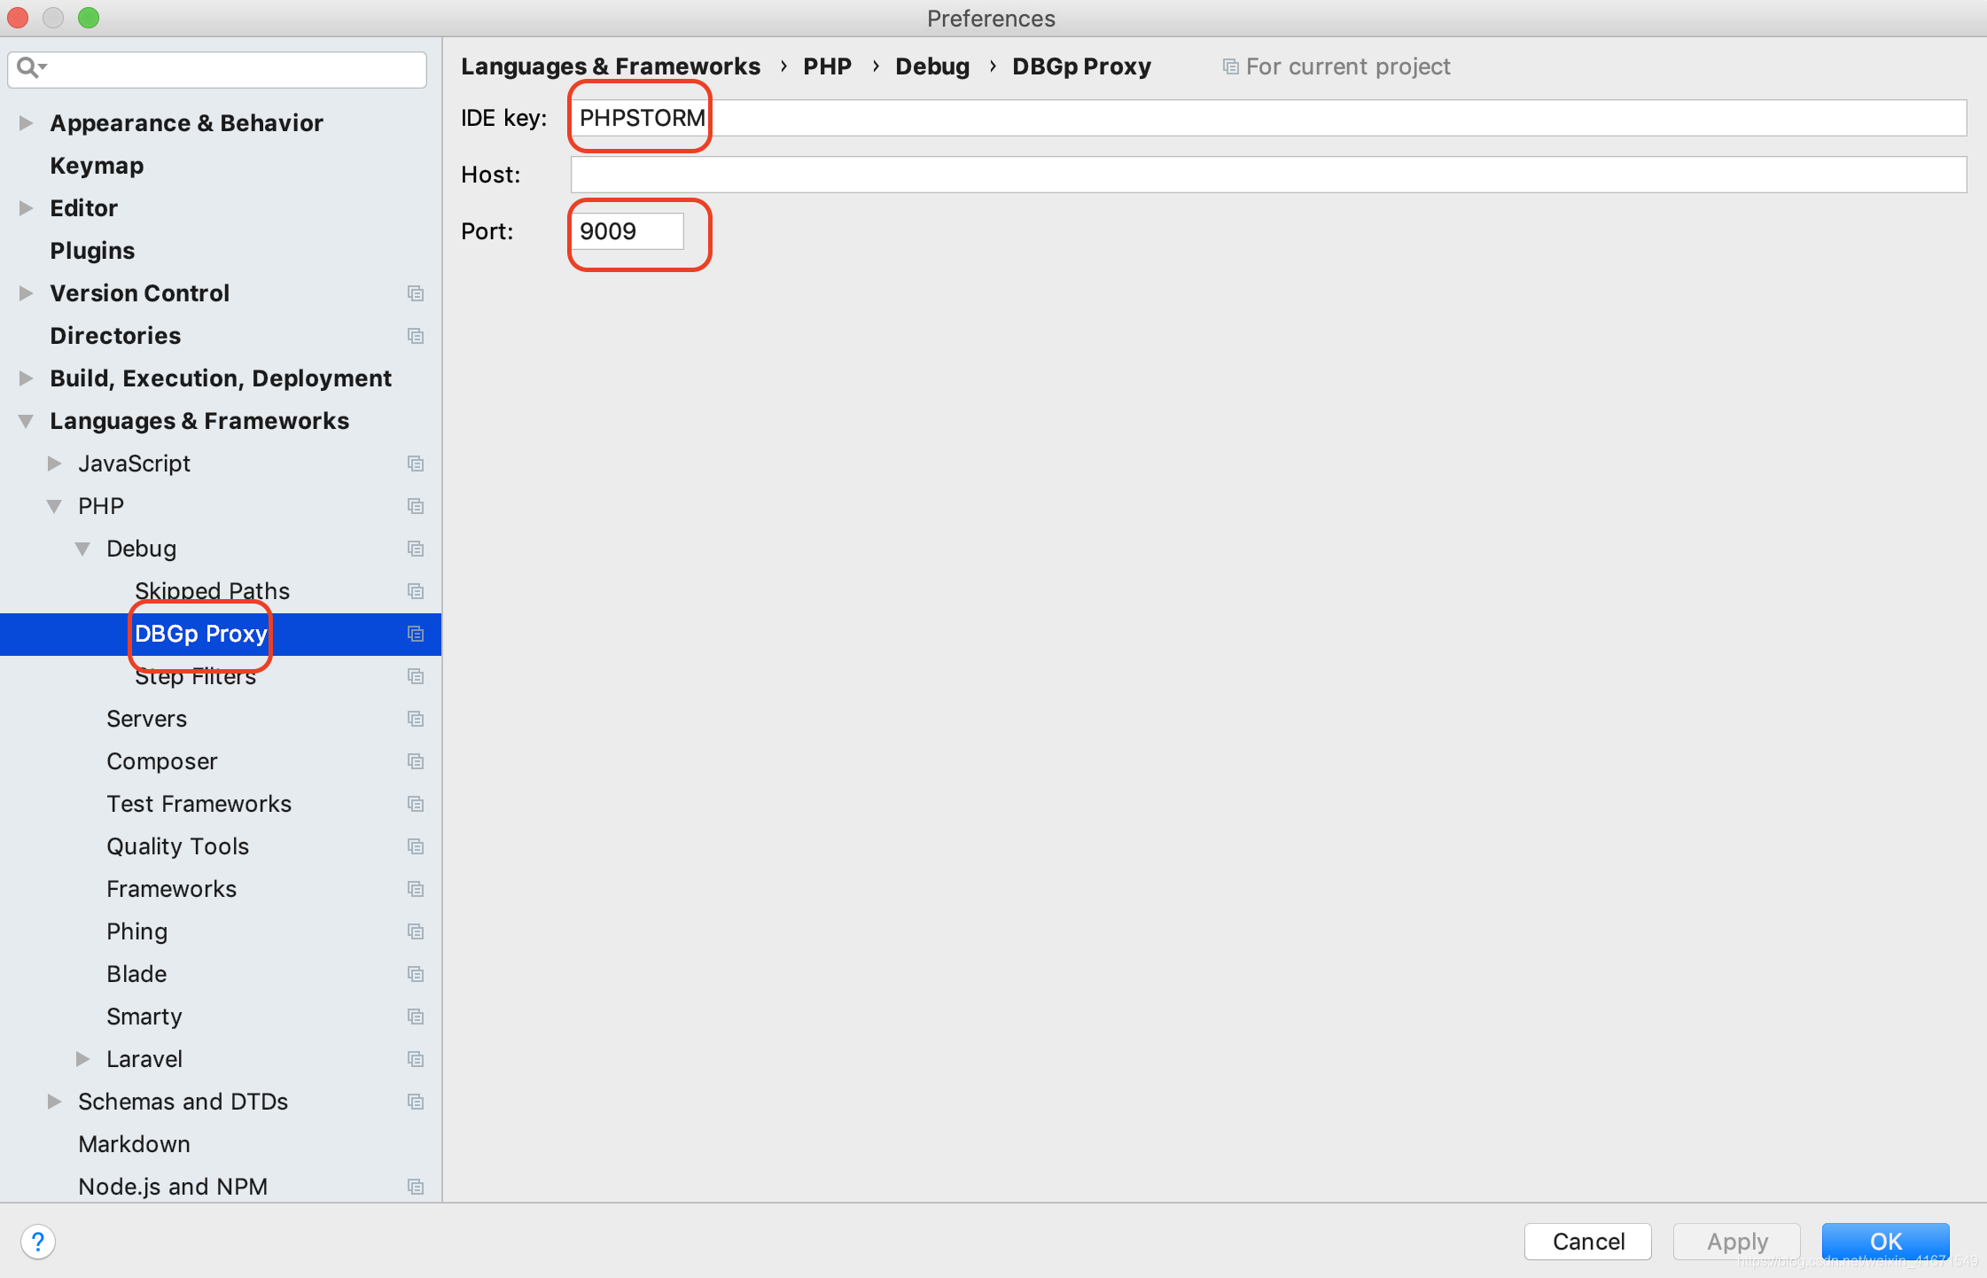Screen dimensions: 1987x1278
Task: Click project-level icon beside Phing
Action: (416, 931)
